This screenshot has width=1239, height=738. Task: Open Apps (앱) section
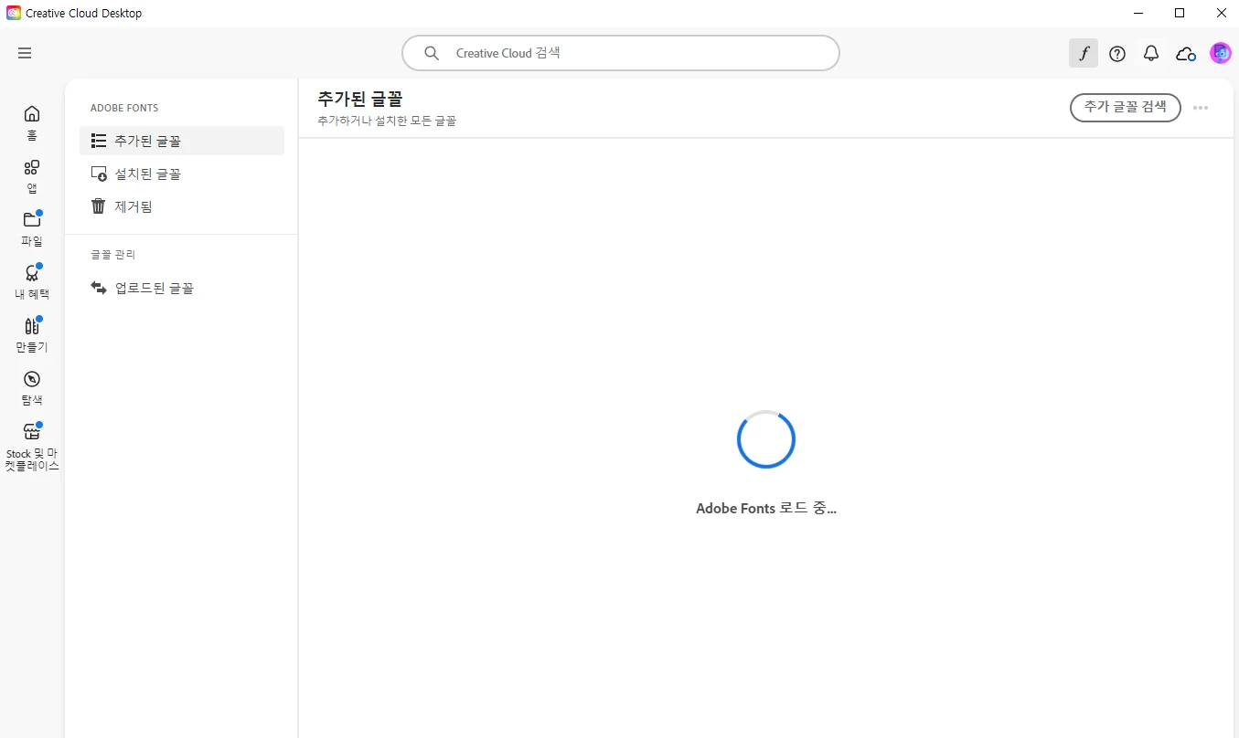point(32,176)
